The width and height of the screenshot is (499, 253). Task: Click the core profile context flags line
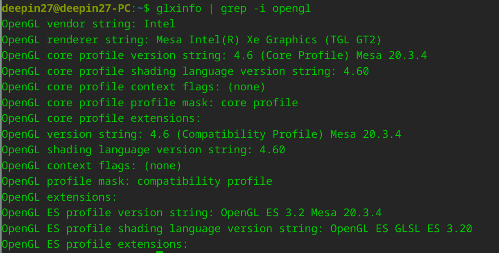pos(133,87)
